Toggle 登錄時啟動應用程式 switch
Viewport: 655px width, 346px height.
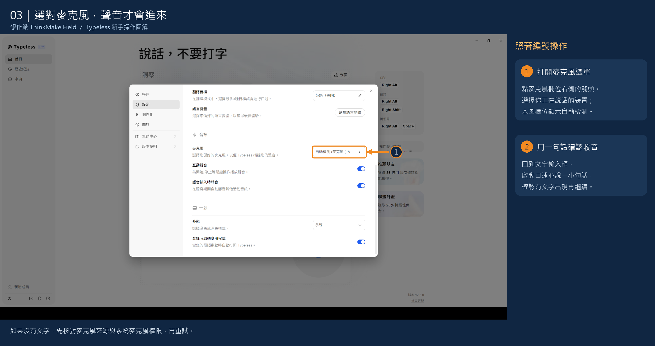pyautogui.click(x=361, y=242)
